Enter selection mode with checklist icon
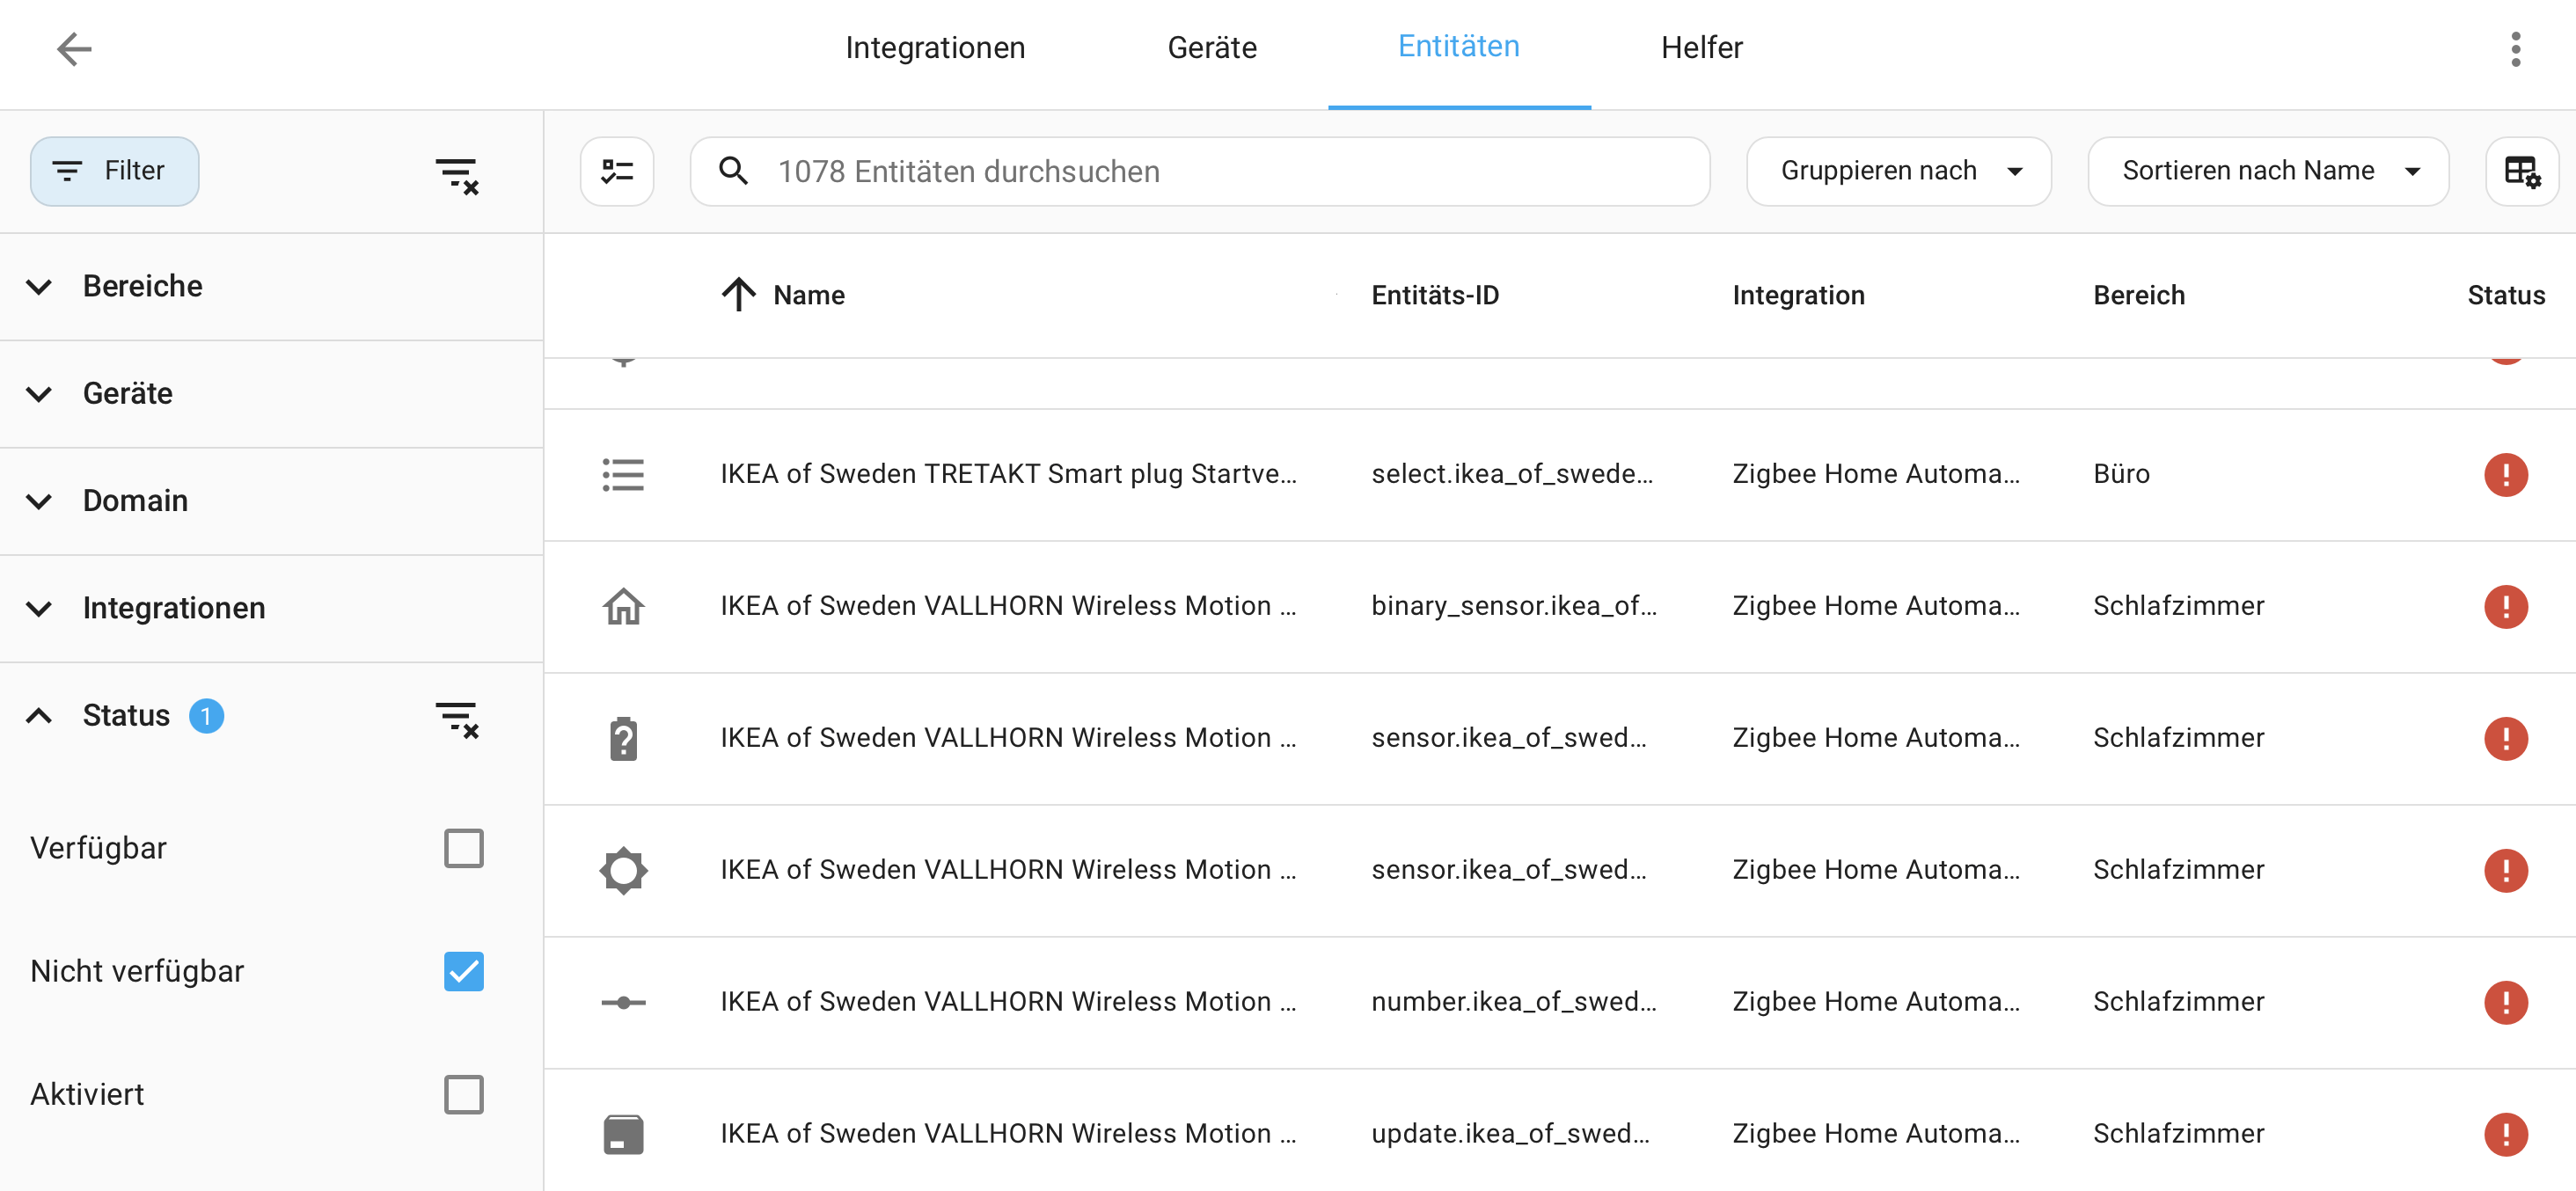This screenshot has width=2576, height=1191. tap(617, 172)
